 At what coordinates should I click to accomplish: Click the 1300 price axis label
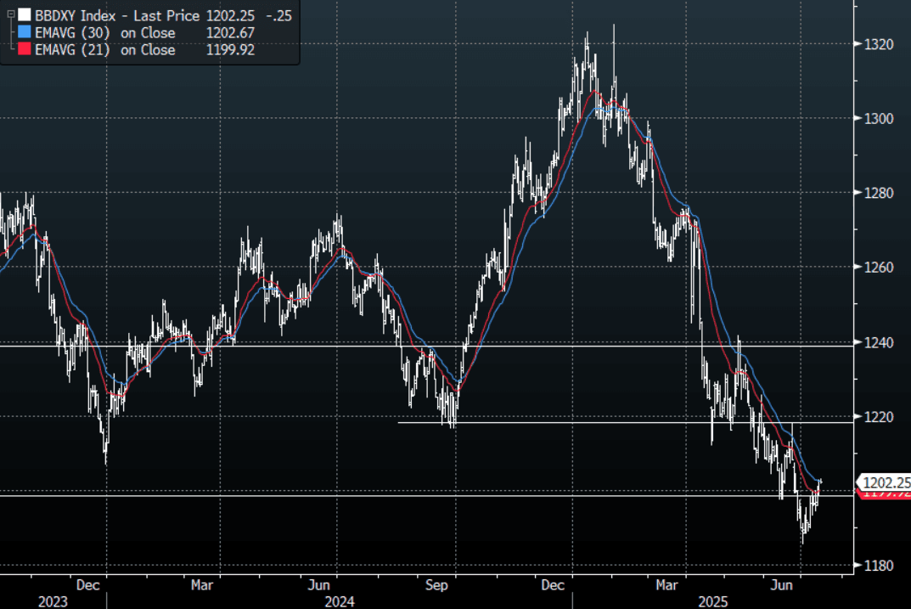coord(878,119)
